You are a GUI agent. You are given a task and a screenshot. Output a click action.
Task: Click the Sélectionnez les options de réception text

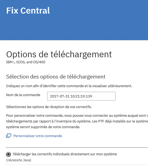tap(49, 107)
